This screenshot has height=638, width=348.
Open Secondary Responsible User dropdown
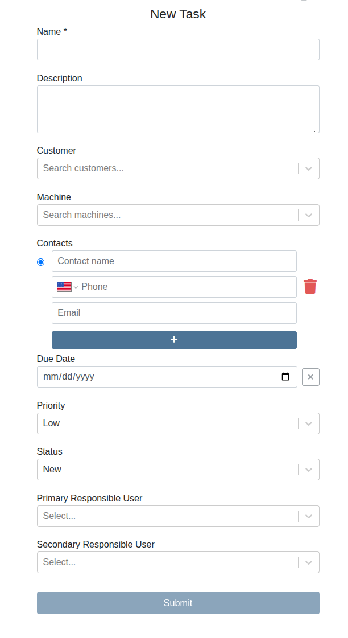pyautogui.click(x=178, y=562)
